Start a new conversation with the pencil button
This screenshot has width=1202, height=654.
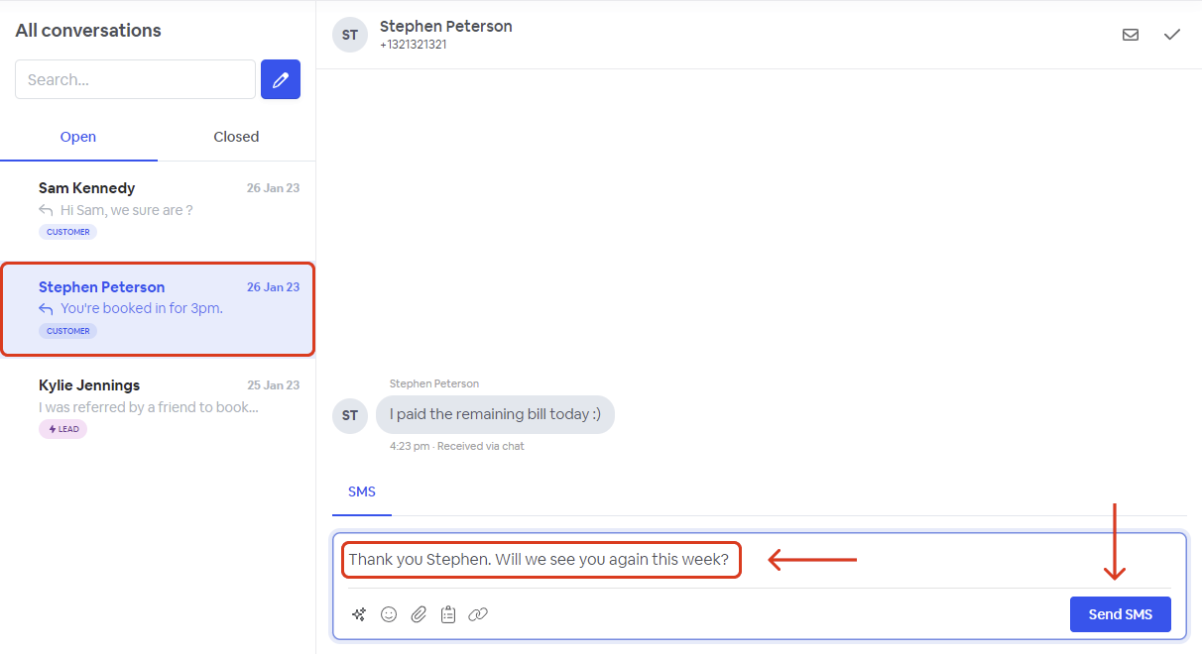point(281,79)
